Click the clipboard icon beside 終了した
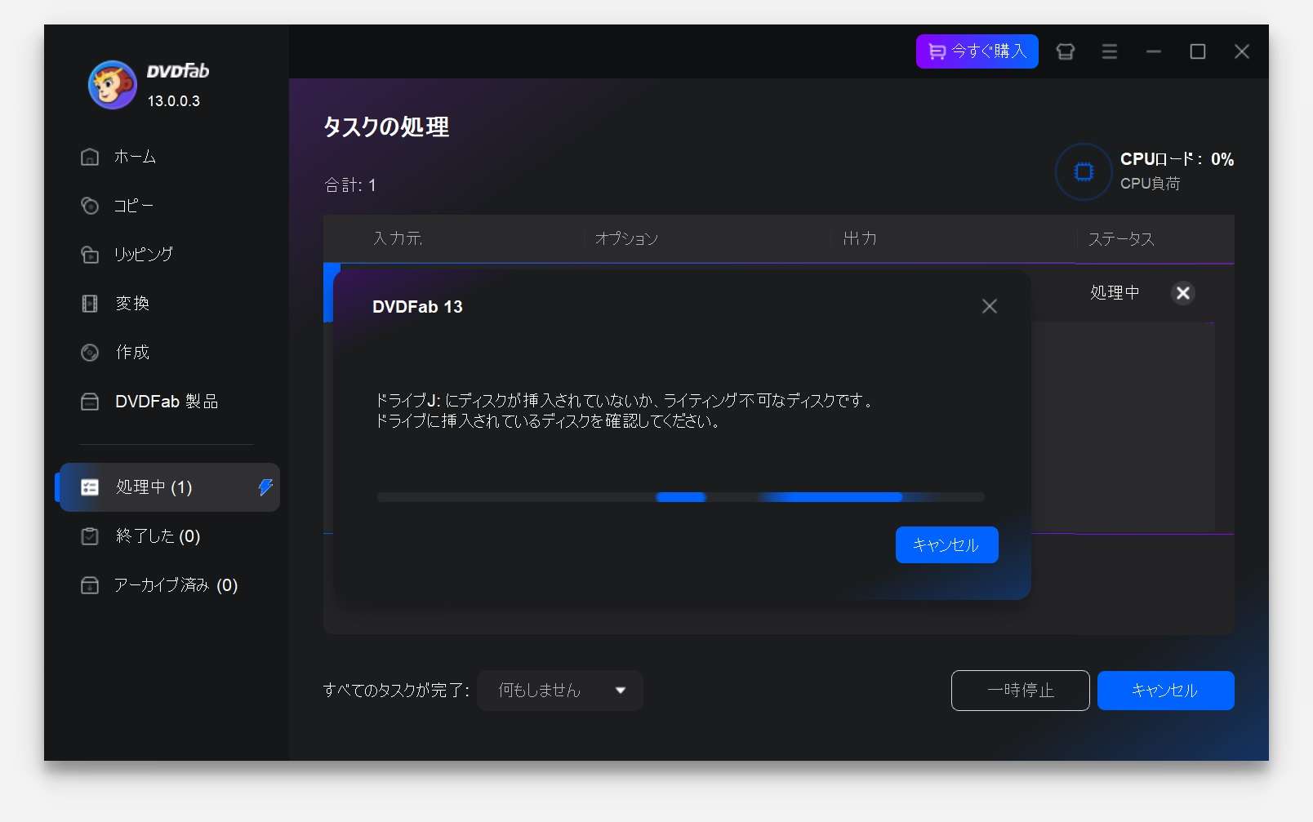Viewport: 1313px width, 822px height. click(90, 536)
